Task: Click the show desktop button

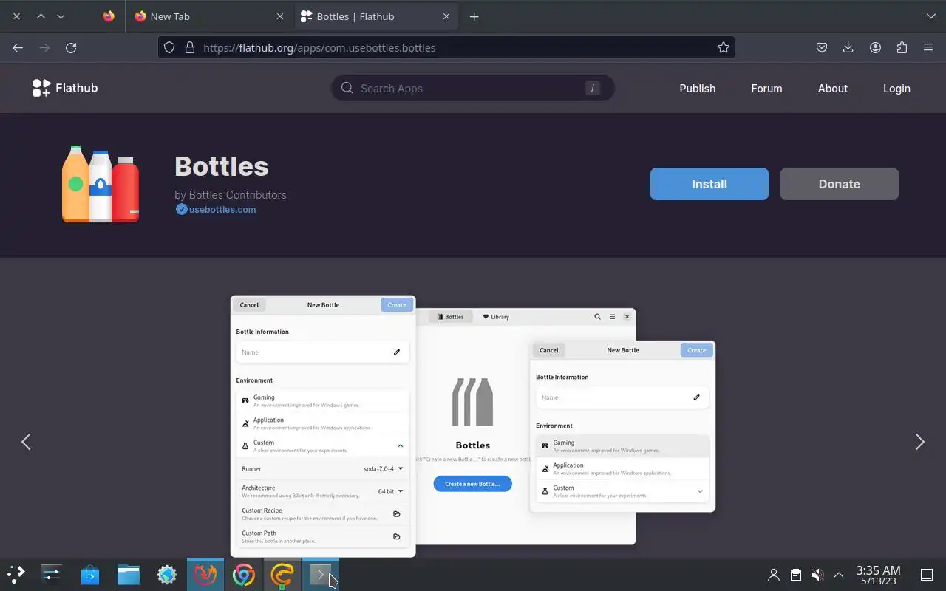Action: coord(926,575)
